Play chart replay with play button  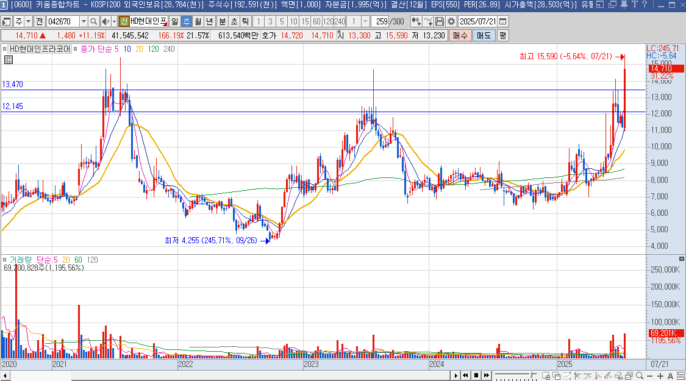(x=456, y=376)
